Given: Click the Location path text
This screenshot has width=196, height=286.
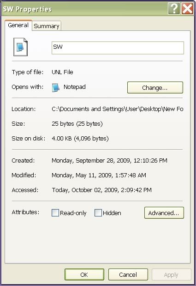Looking at the screenshot, I should coord(118,109).
